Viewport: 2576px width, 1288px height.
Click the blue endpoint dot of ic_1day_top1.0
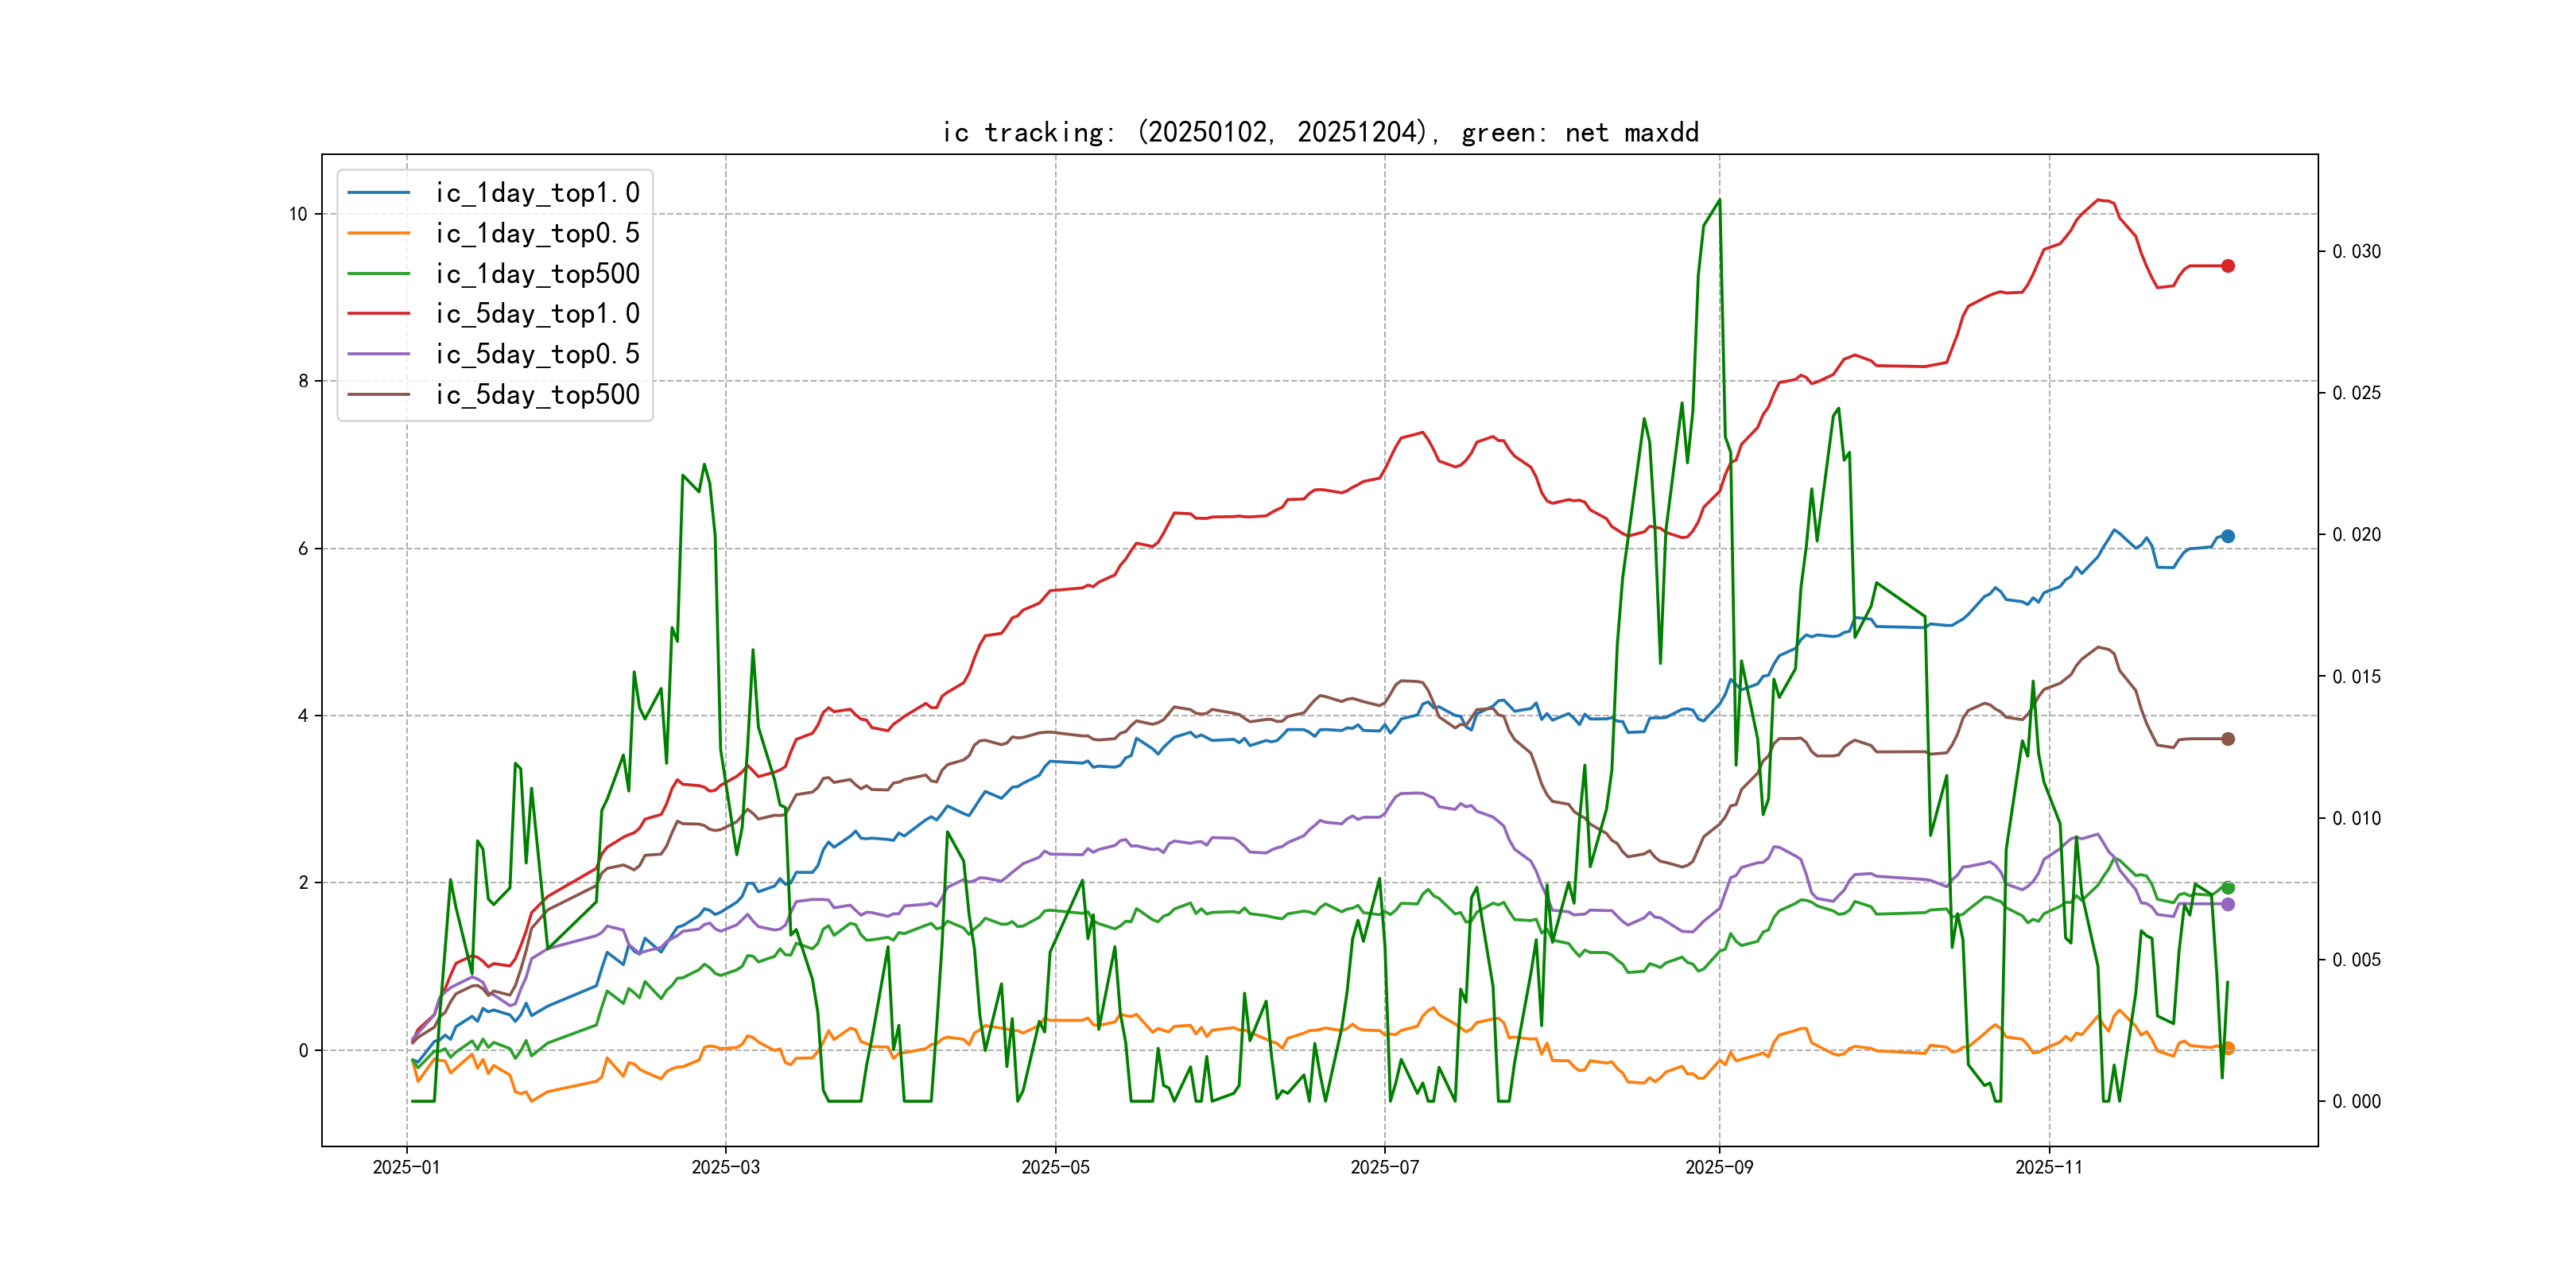[2227, 536]
